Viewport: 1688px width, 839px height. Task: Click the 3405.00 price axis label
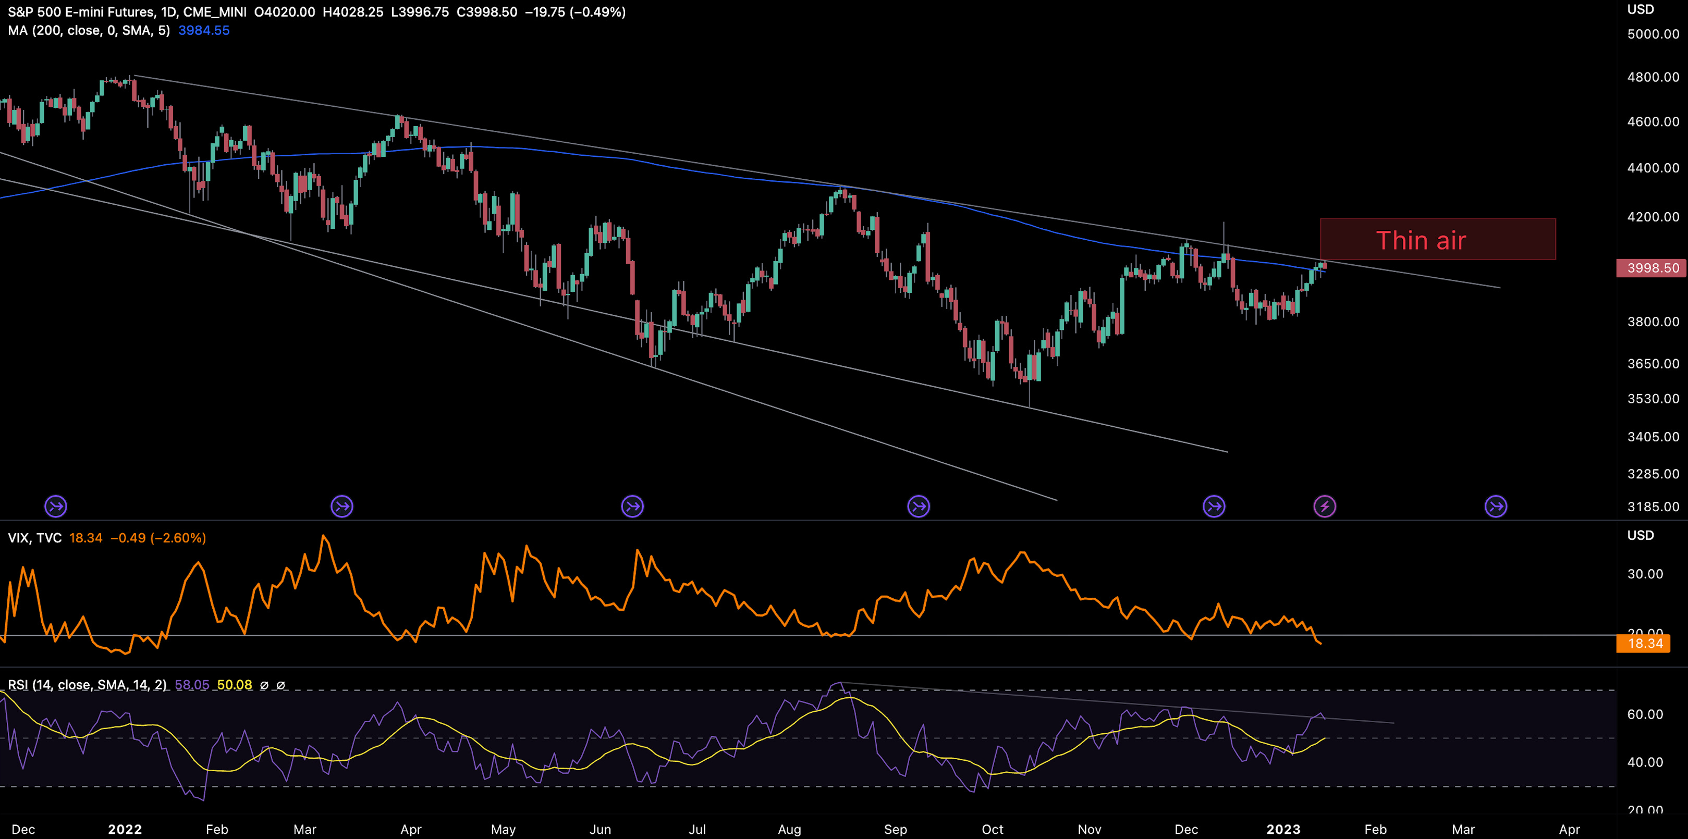click(1653, 437)
